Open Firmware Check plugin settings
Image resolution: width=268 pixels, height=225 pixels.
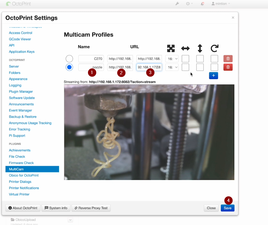[x=21, y=163]
